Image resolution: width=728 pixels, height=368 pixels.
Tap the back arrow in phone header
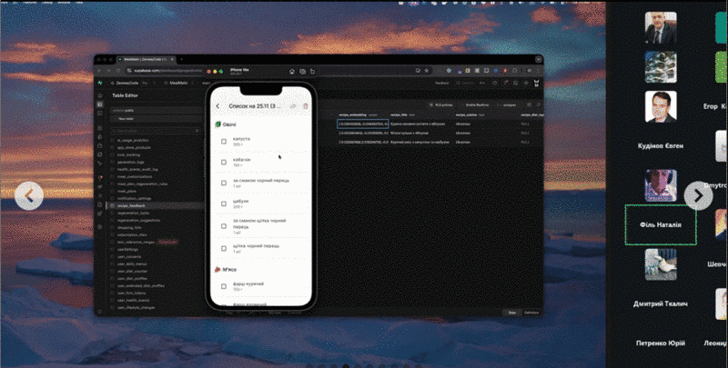(217, 106)
